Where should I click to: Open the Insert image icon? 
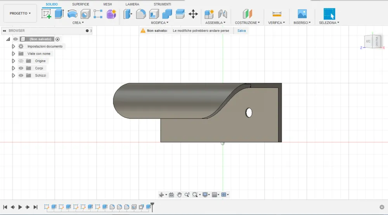point(302,14)
